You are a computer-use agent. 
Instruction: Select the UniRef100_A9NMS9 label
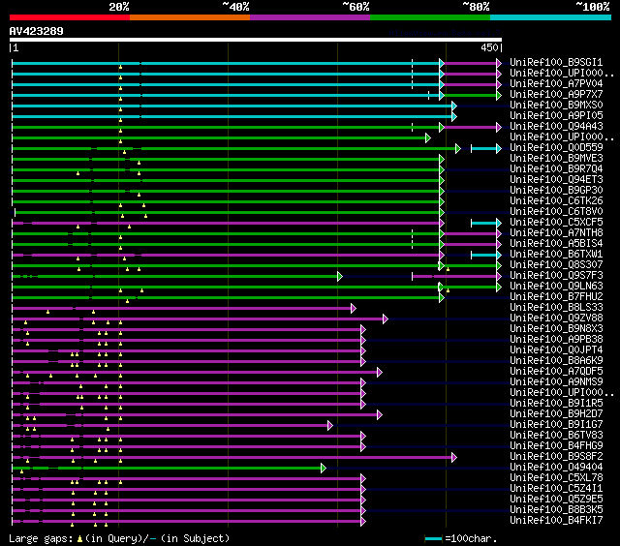click(x=556, y=382)
